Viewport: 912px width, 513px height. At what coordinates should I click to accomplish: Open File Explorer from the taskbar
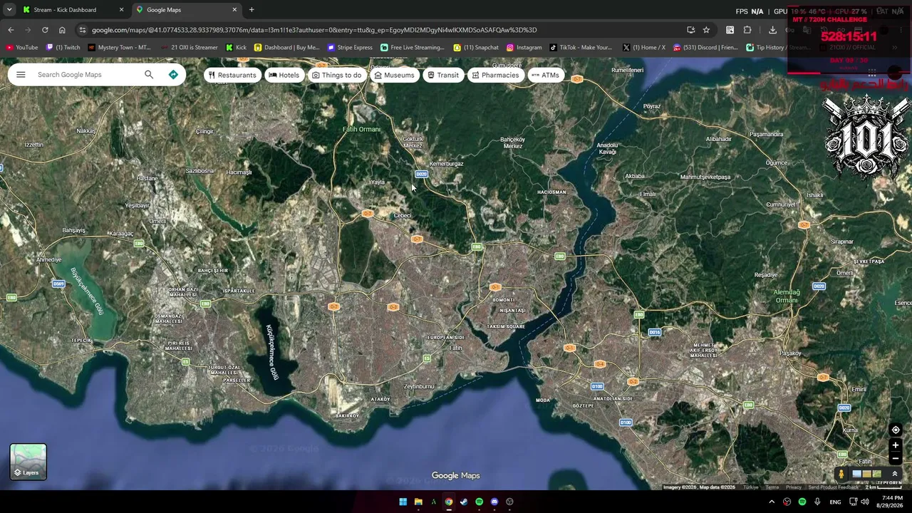tap(418, 502)
